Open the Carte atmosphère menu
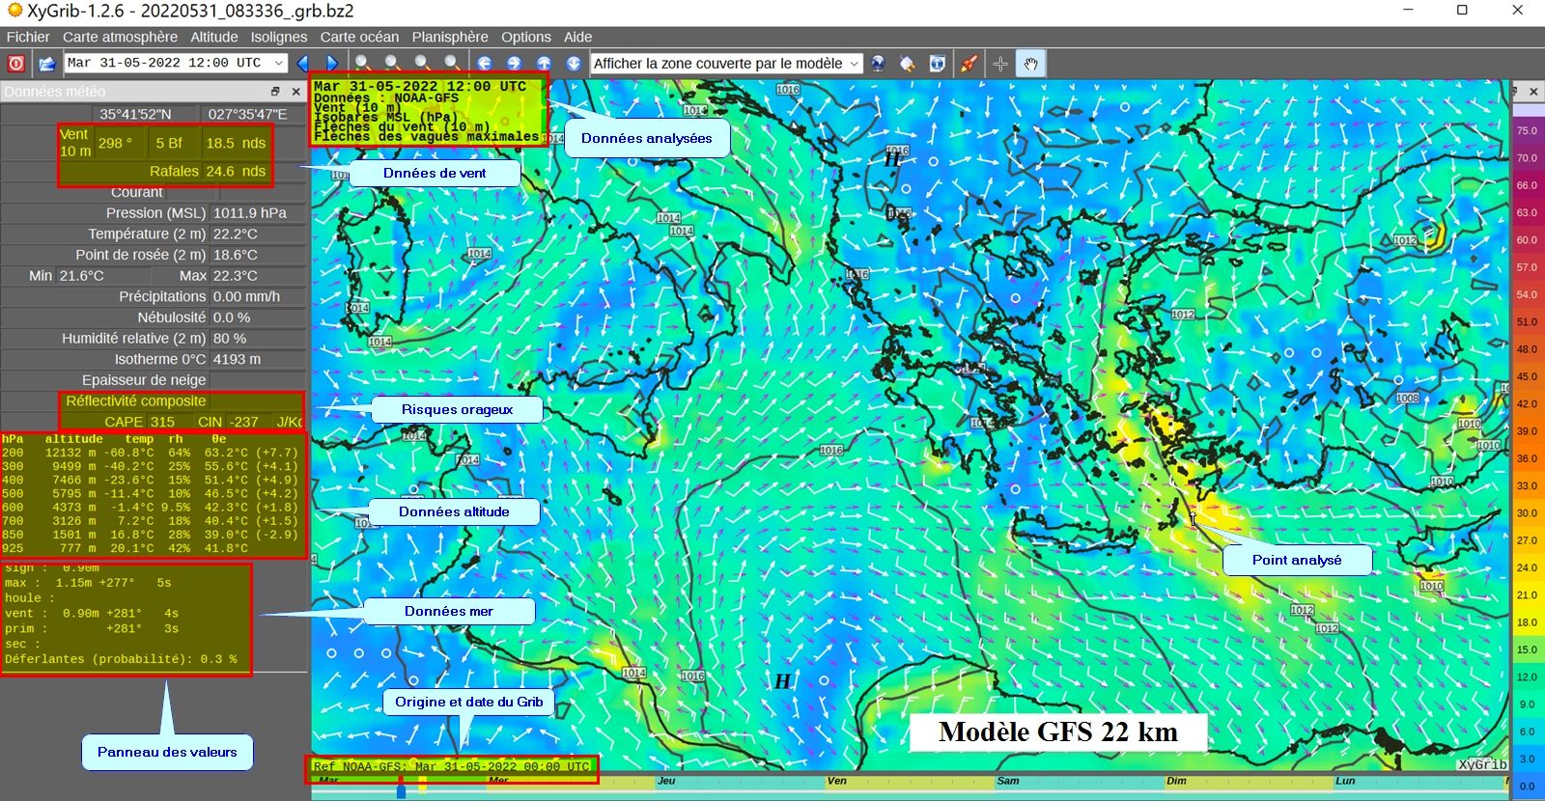The width and height of the screenshot is (1545, 801). click(x=120, y=37)
